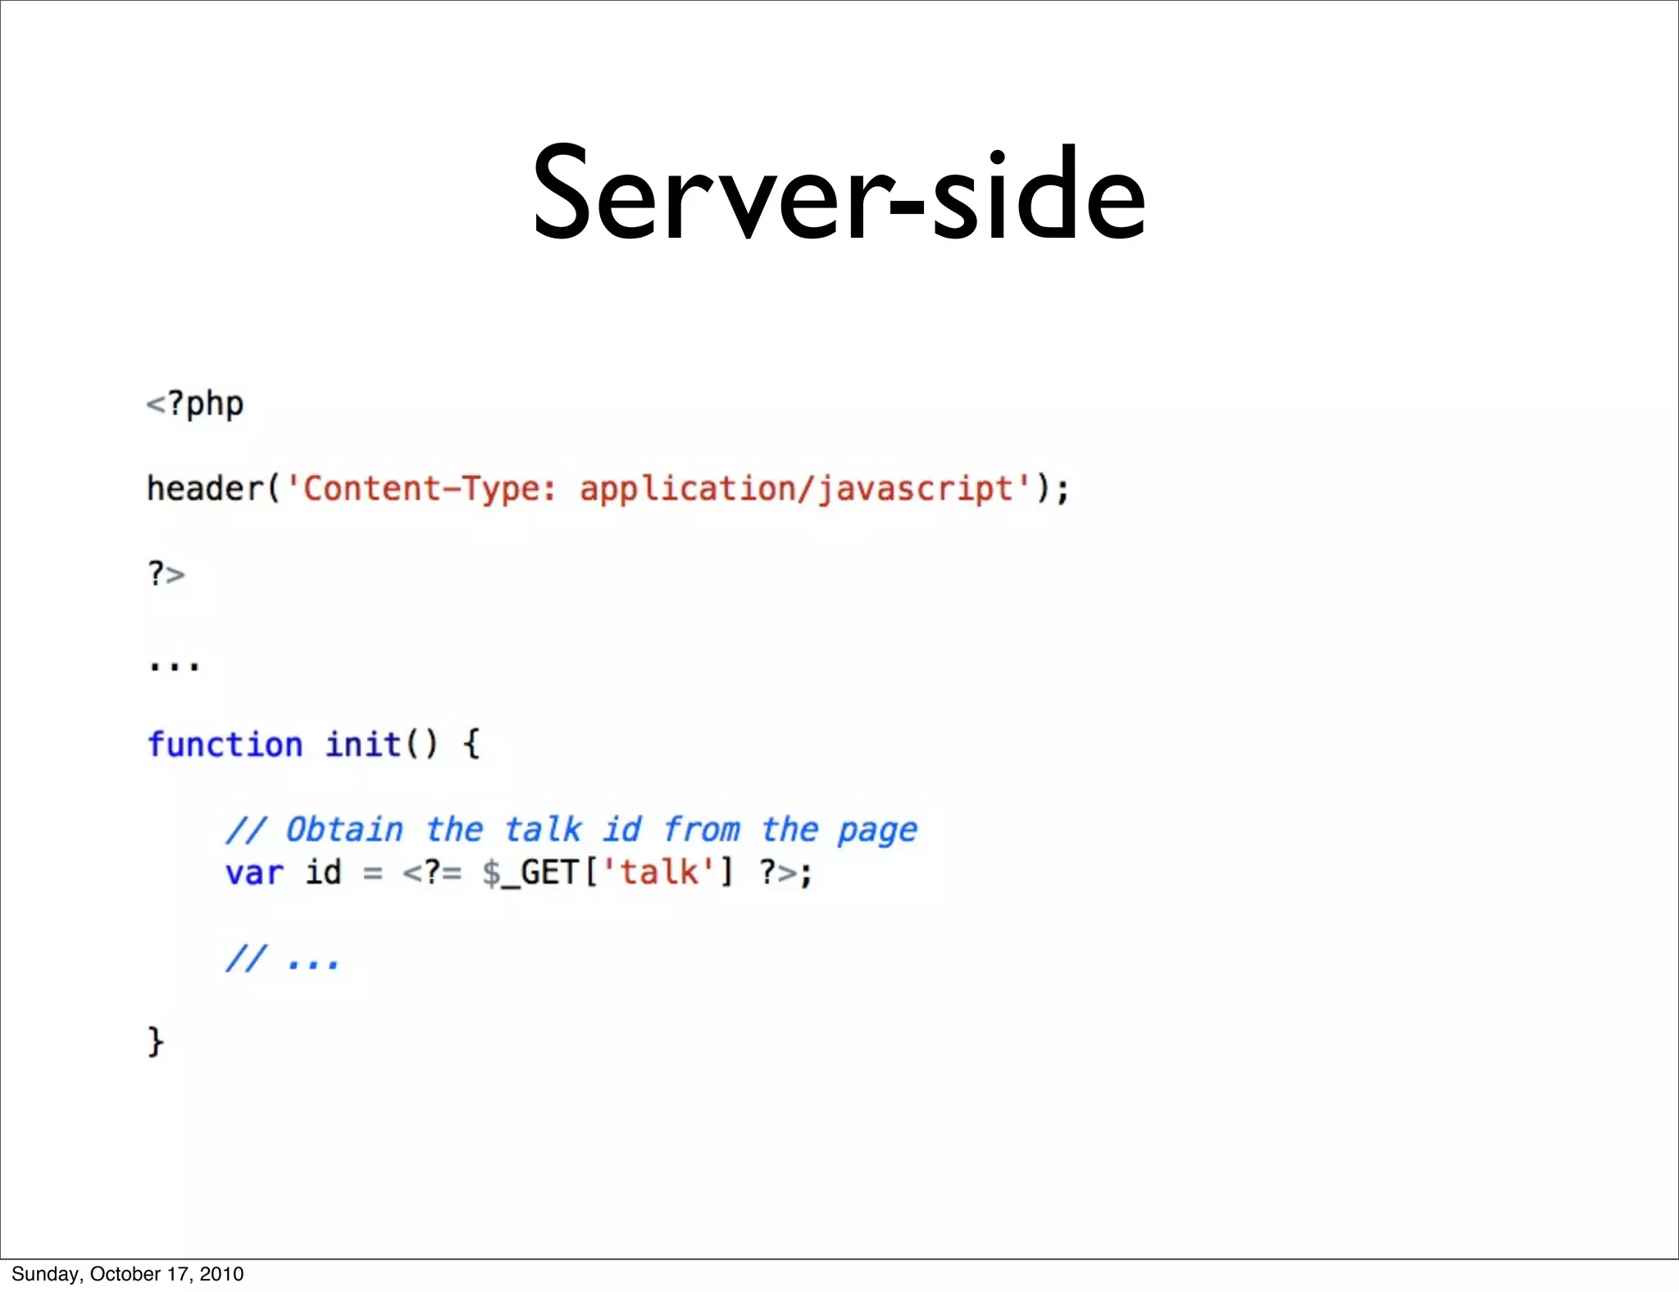Image resolution: width=1679 pixels, height=1292 pixels.
Task: Click the '// ...' comment line
Action: click(x=282, y=958)
